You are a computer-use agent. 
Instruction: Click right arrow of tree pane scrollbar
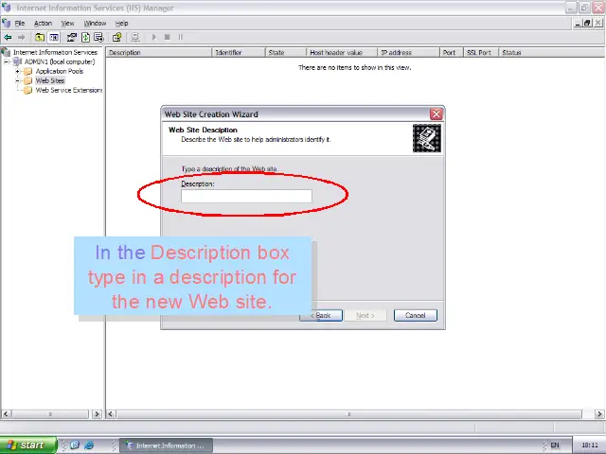pyautogui.click(x=97, y=414)
